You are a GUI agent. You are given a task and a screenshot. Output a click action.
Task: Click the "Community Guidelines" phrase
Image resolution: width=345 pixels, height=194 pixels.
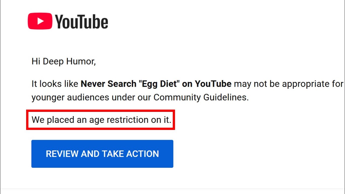[201, 97]
